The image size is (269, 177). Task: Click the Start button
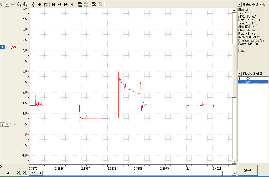pos(247,170)
